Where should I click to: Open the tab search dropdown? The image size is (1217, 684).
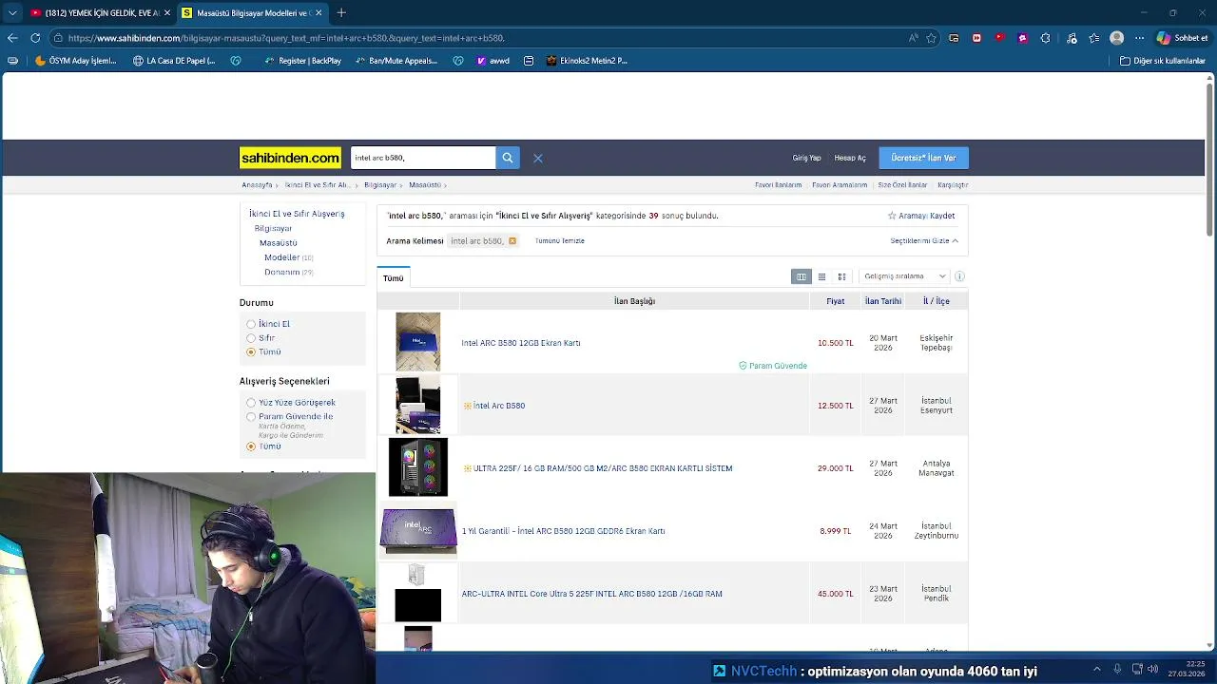(12, 12)
